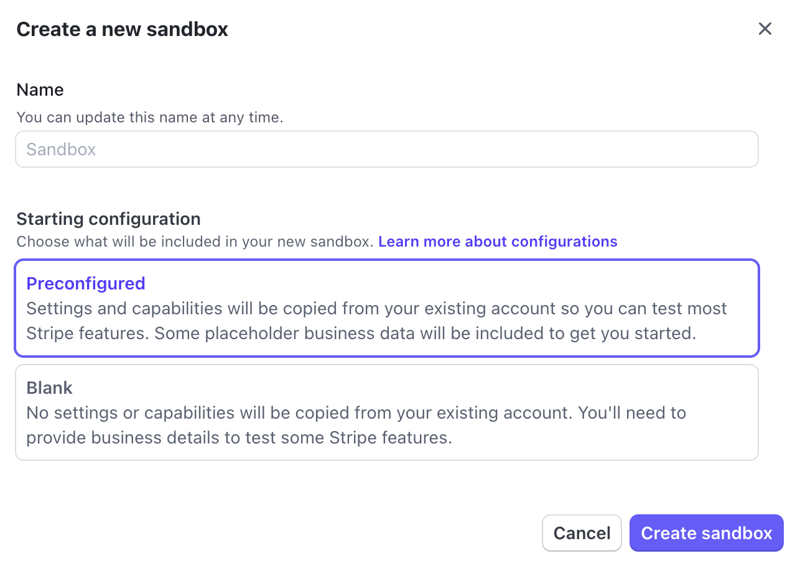This screenshot has height=564, width=795.
Task: Select the Preconfigured starting configuration
Action: [x=386, y=308]
